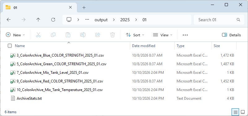The image size is (248, 116).
Task: Click the 01 breadcrumb
Action: 144,20
